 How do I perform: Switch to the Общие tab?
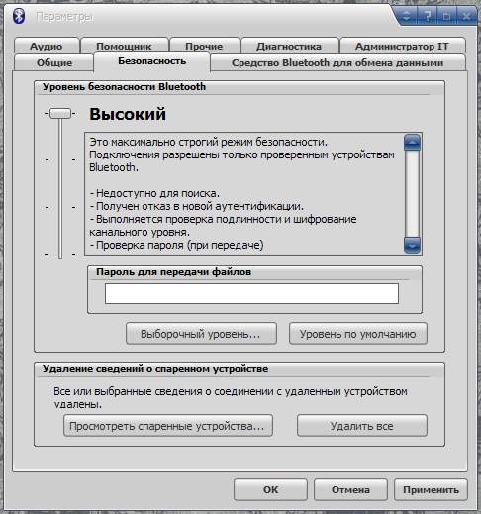tap(54, 62)
